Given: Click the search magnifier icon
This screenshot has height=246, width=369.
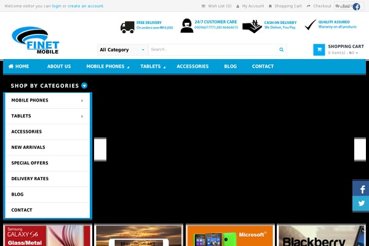Looking at the screenshot, I should [281, 50].
